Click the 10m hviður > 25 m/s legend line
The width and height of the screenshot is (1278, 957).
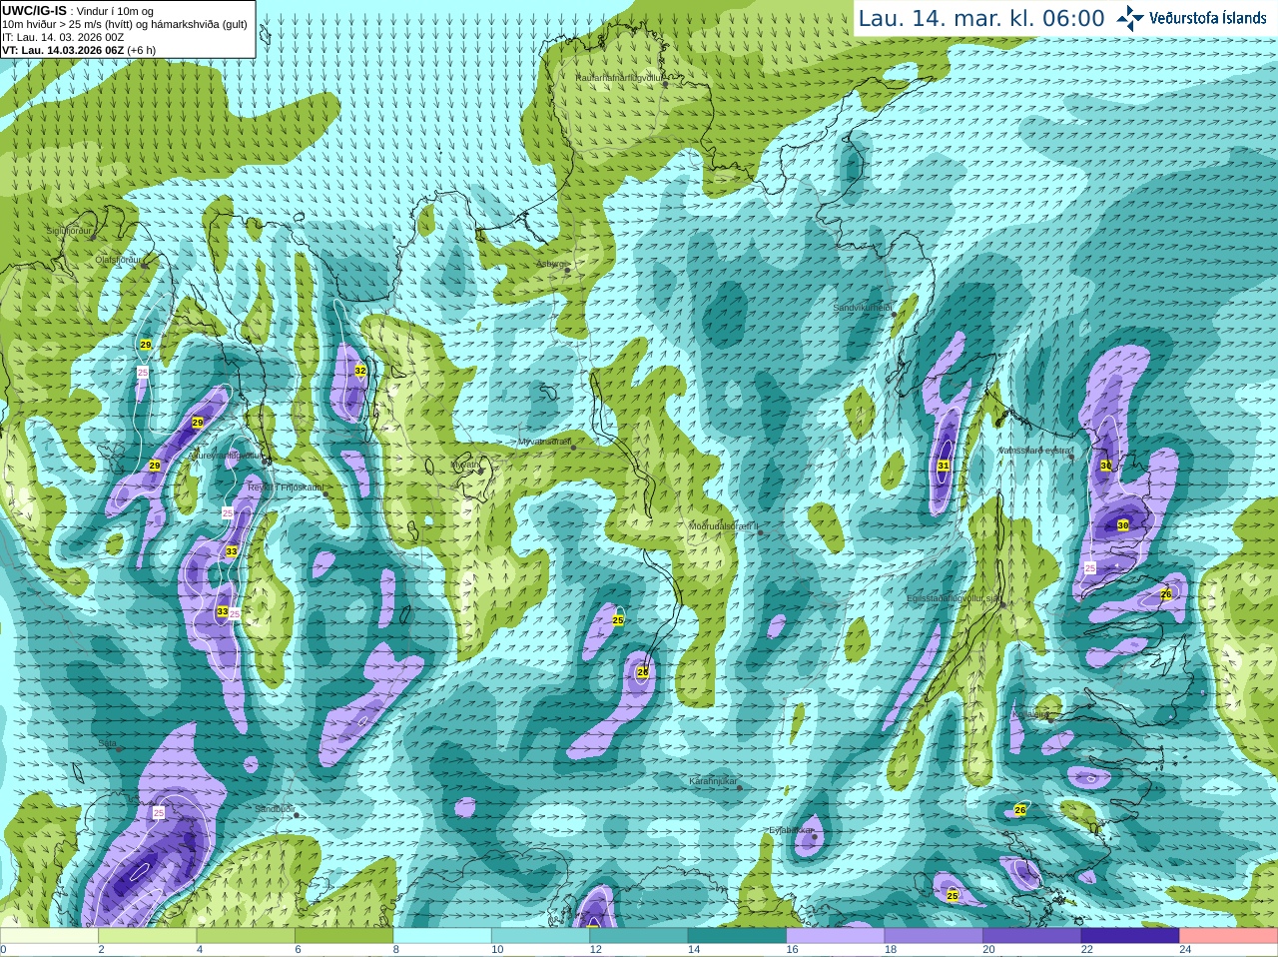125,24
